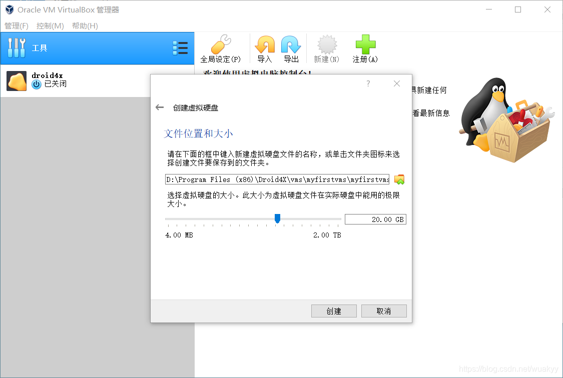
Task: Click the disk size slider handle
Action: tap(277, 218)
